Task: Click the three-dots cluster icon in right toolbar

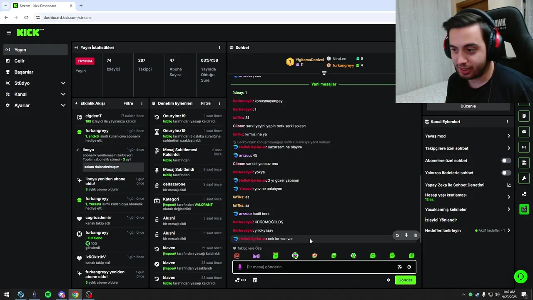Action: pos(524,194)
